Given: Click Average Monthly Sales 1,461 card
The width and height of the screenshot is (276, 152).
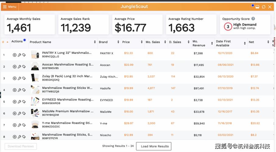Looking at the screenshot, I should pyautogui.click(x=30, y=24).
